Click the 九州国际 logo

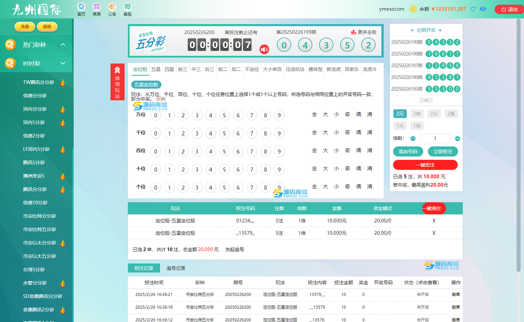[x=36, y=9]
